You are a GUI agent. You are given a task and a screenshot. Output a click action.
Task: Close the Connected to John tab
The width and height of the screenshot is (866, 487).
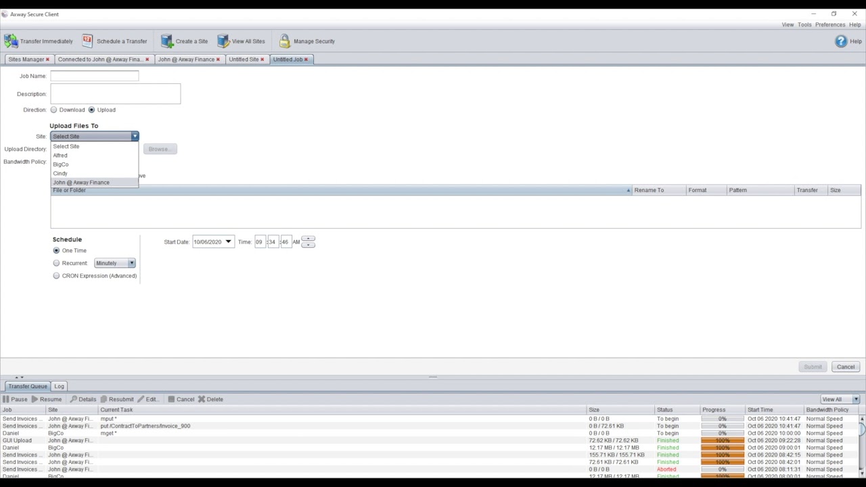(x=147, y=60)
